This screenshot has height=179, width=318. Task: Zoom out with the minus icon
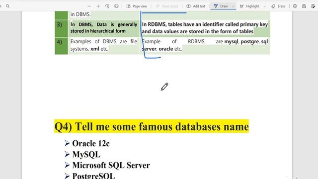pyautogui.click(x=89, y=6)
